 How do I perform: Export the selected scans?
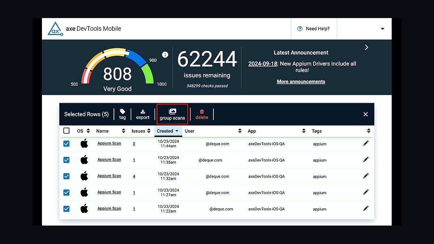pyautogui.click(x=143, y=114)
